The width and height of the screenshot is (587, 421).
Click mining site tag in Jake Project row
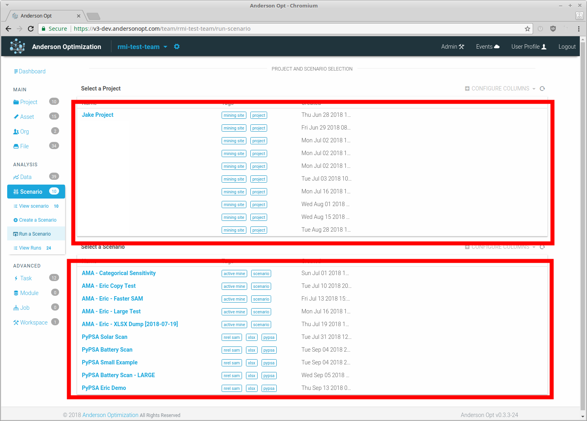(234, 115)
